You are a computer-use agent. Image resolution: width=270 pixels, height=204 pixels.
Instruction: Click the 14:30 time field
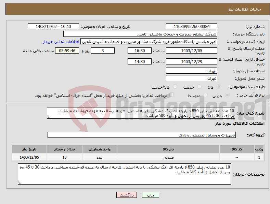tap(140, 61)
